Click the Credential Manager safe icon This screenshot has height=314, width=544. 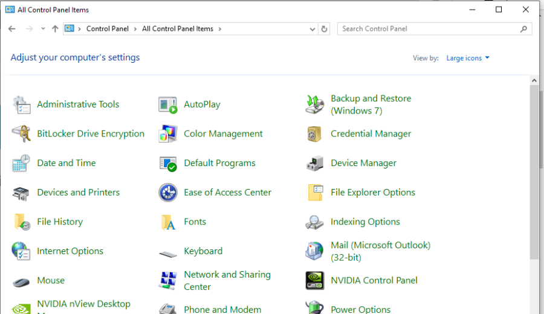click(315, 134)
